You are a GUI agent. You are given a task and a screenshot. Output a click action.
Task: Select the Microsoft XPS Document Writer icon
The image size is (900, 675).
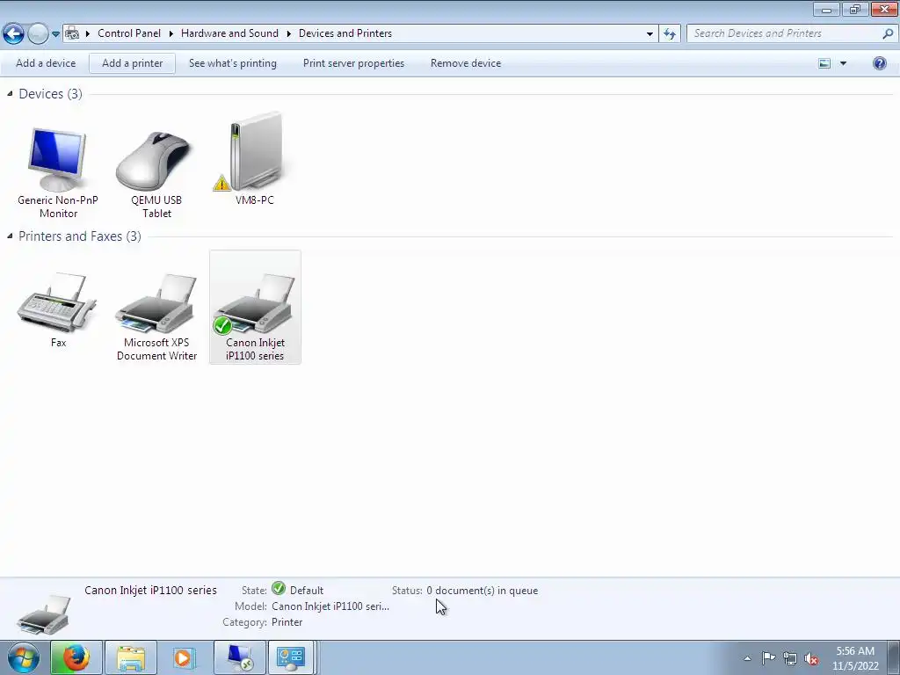pyautogui.click(x=156, y=302)
